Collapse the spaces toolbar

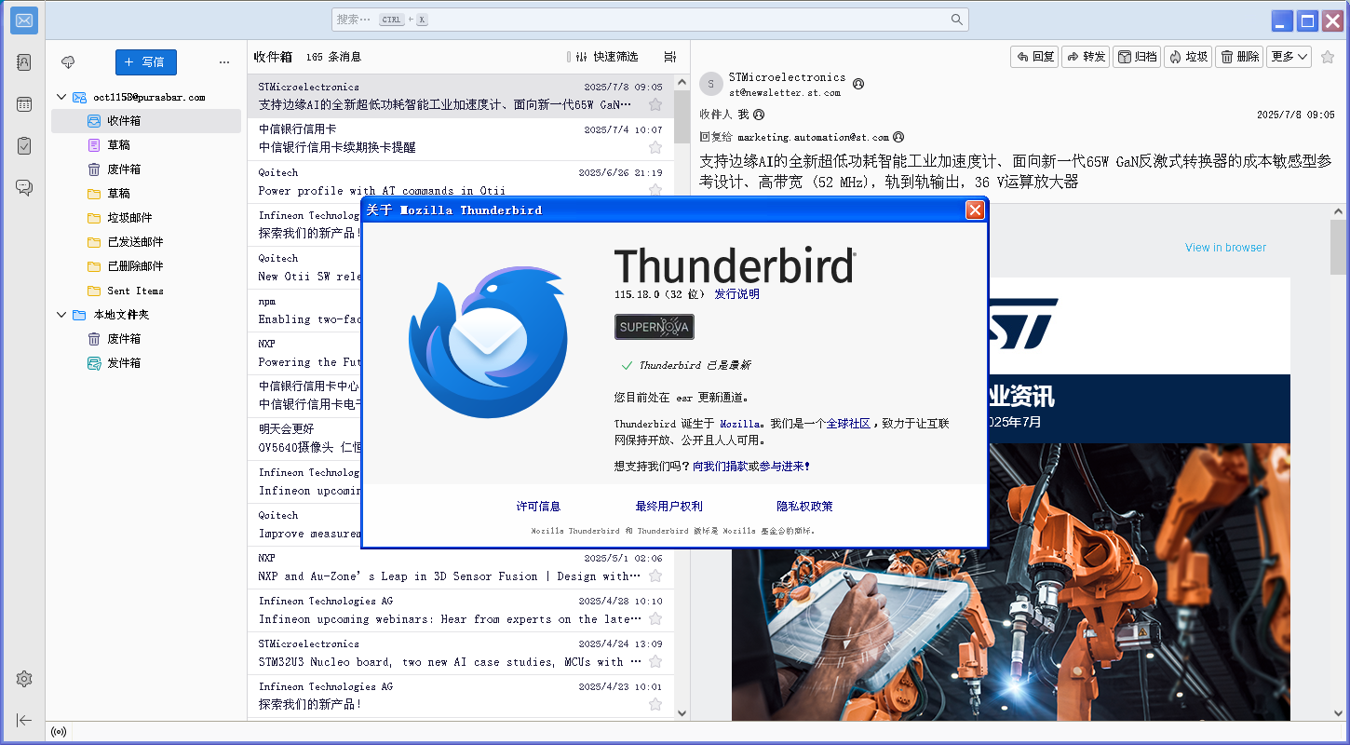[24, 720]
